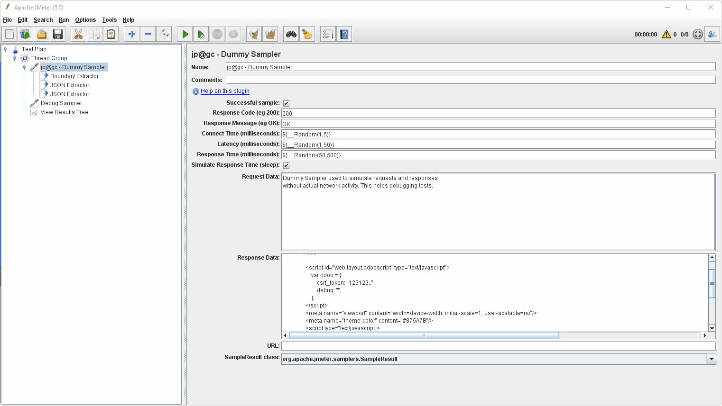Open the Search menu

pos(43,20)
